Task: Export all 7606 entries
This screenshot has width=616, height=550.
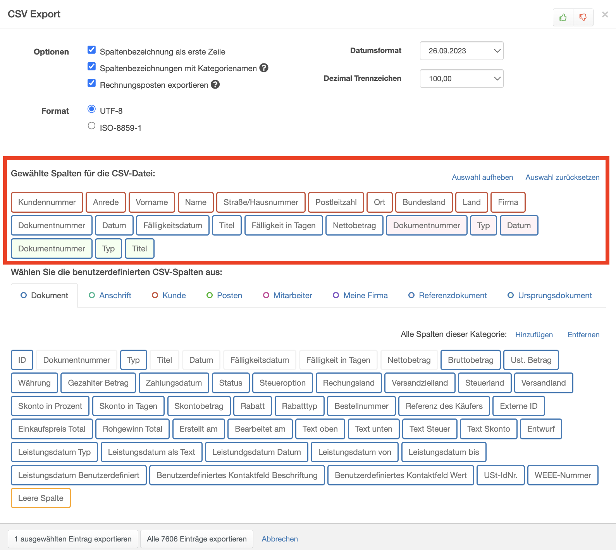Action: click(x=196, y=539)
